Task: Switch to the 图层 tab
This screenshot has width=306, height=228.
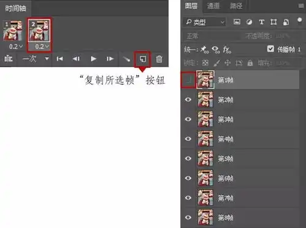Action: click(x=191, y=6)
